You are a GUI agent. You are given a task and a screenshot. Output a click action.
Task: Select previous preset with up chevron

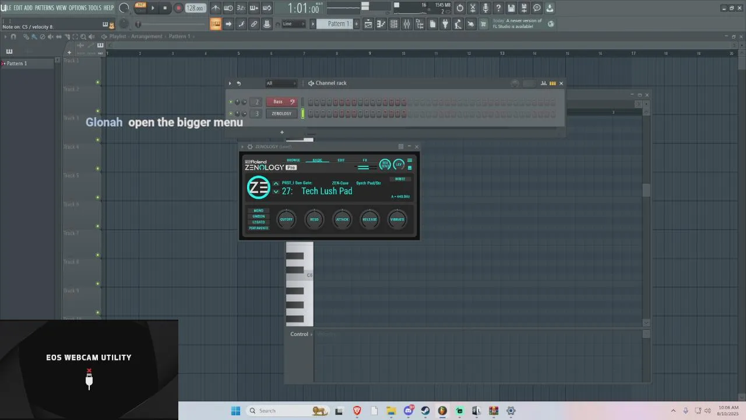[x=276, y=184]
